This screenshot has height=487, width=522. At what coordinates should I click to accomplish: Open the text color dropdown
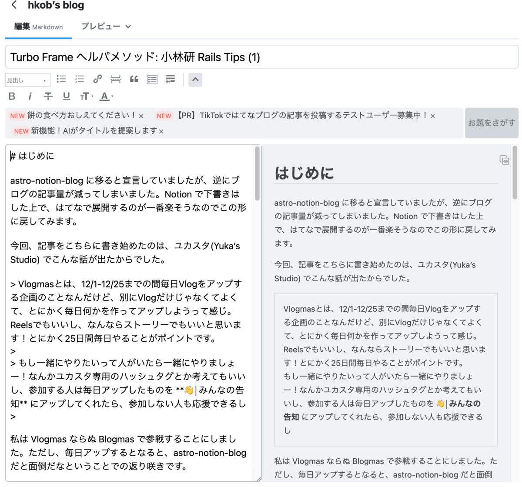click(106, 97)
